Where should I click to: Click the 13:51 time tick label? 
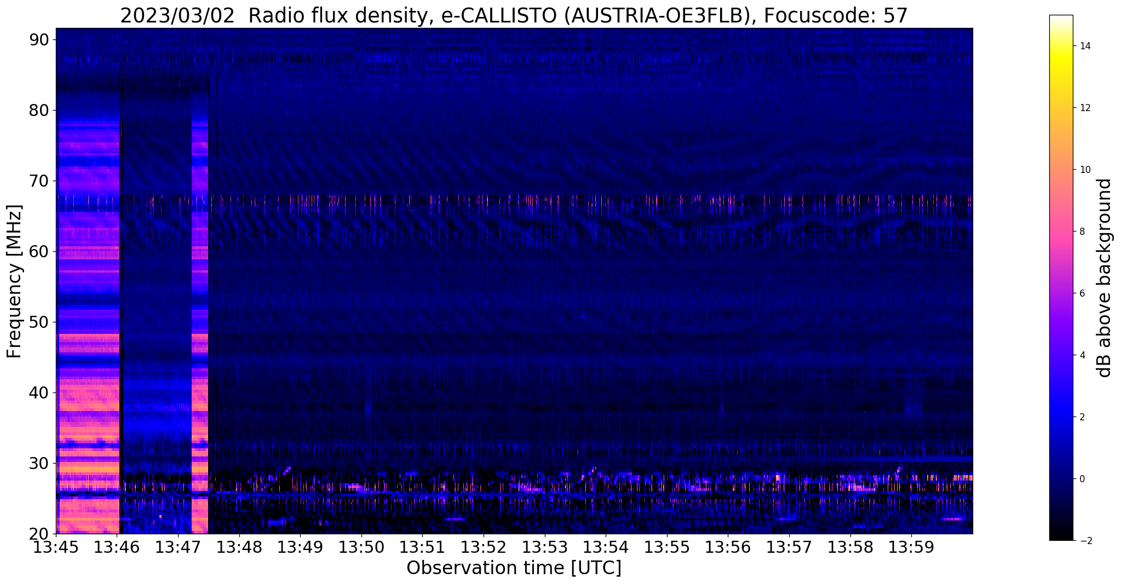[x=422, y=547]
